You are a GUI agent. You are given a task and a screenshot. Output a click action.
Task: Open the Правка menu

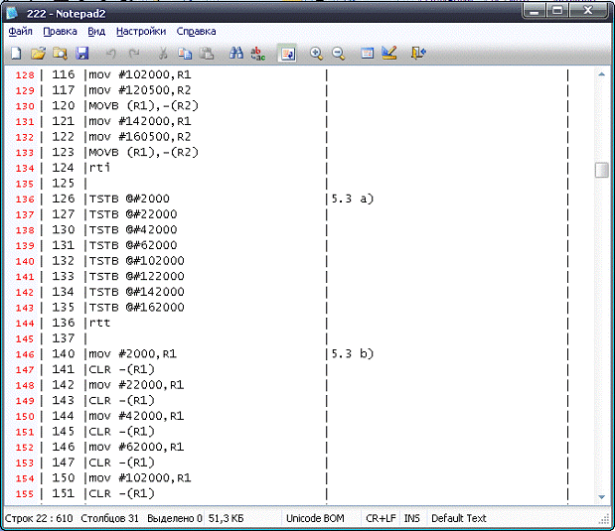[60, 32]
